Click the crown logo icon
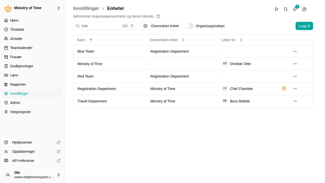The width and height of the screenshot is (325, 183). [8, 8]
